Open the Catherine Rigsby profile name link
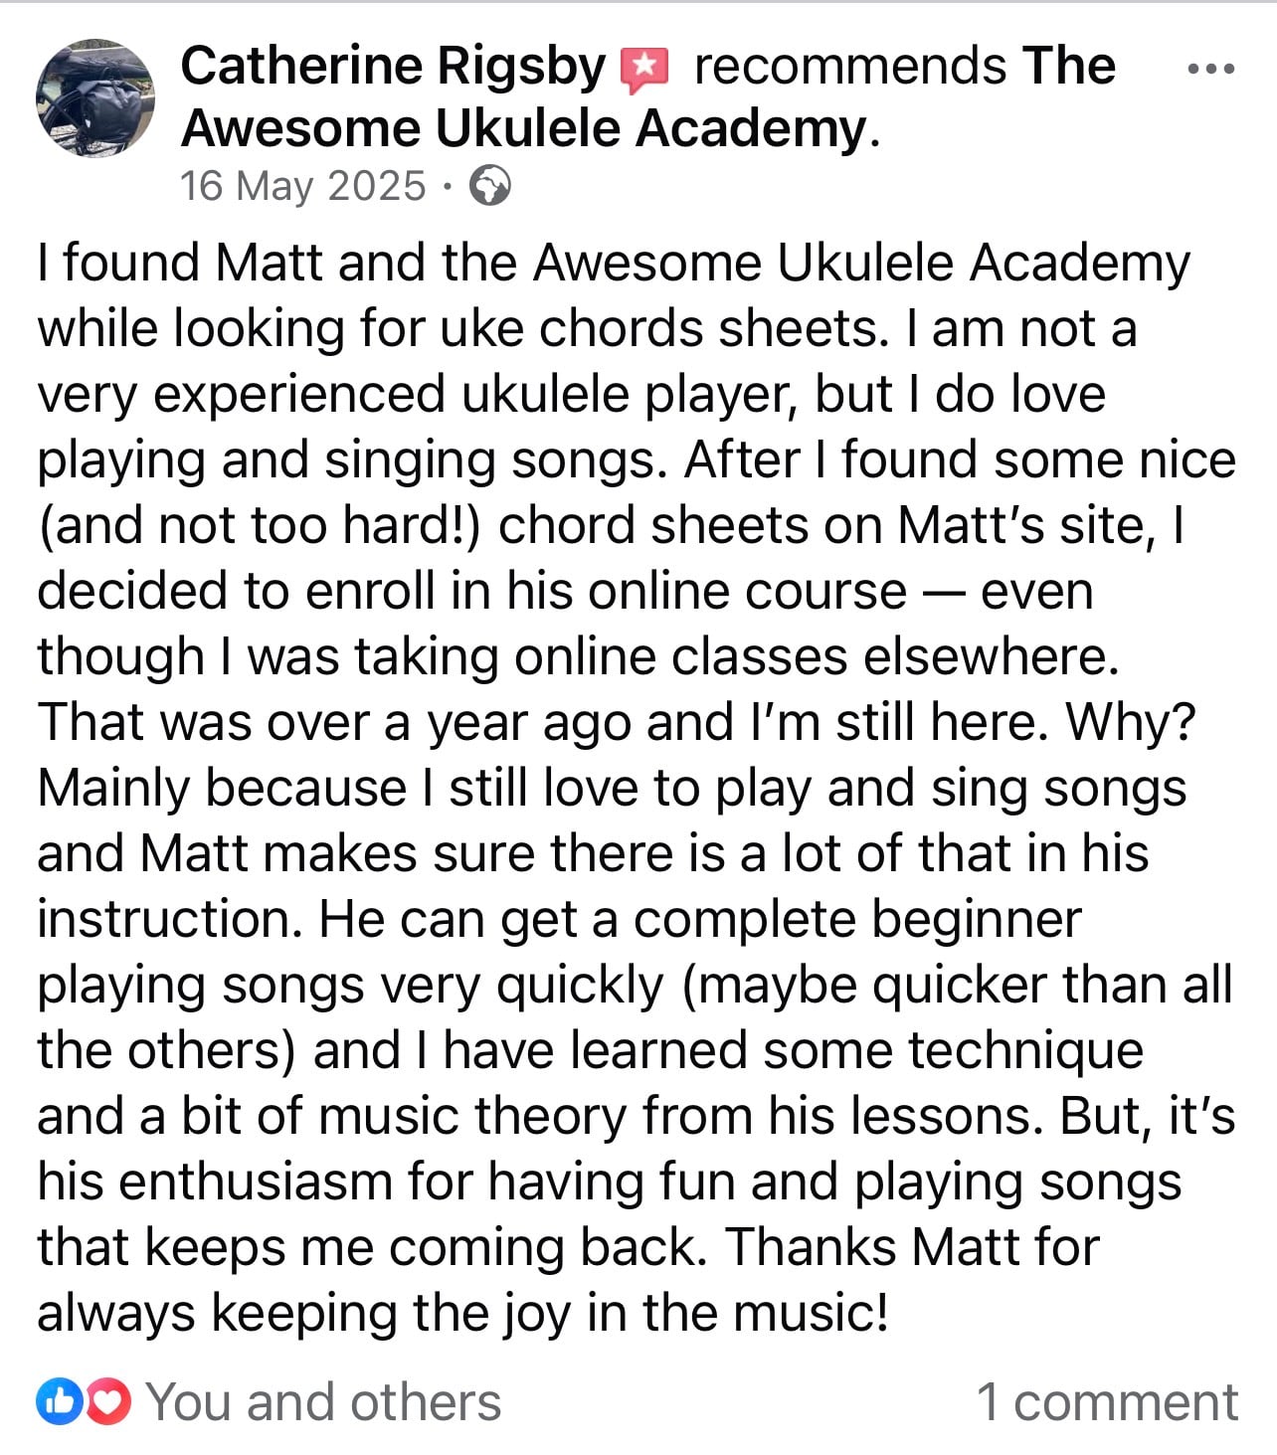The width and height of the screenshot is (1277, 1455). tap(393, 67)
